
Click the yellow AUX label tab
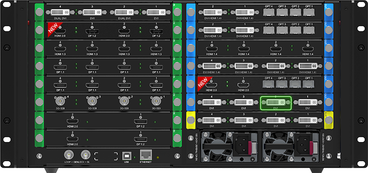click(329, 120)
